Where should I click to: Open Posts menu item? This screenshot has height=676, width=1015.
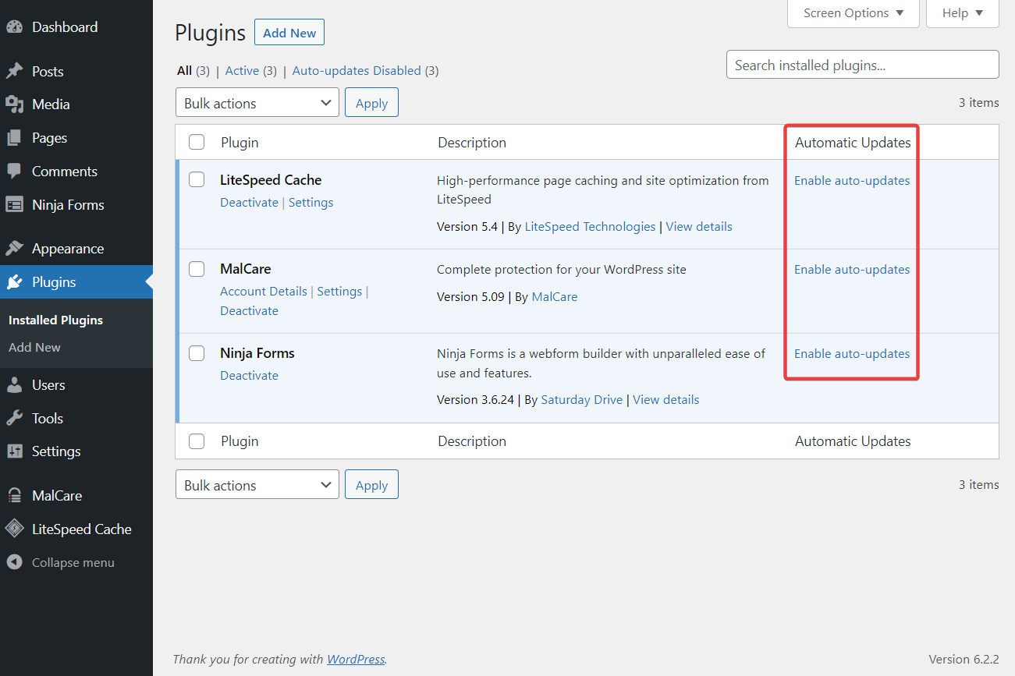tap(76, 71)
